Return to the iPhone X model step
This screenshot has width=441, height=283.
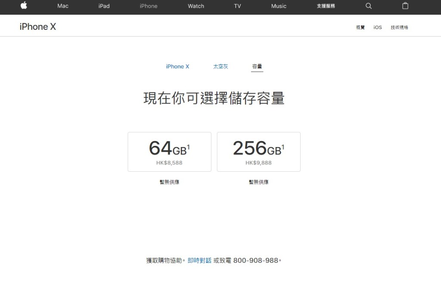[177, 66]
